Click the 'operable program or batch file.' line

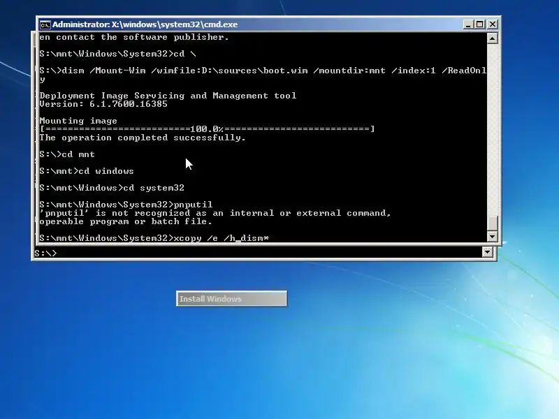coord(126,221)
